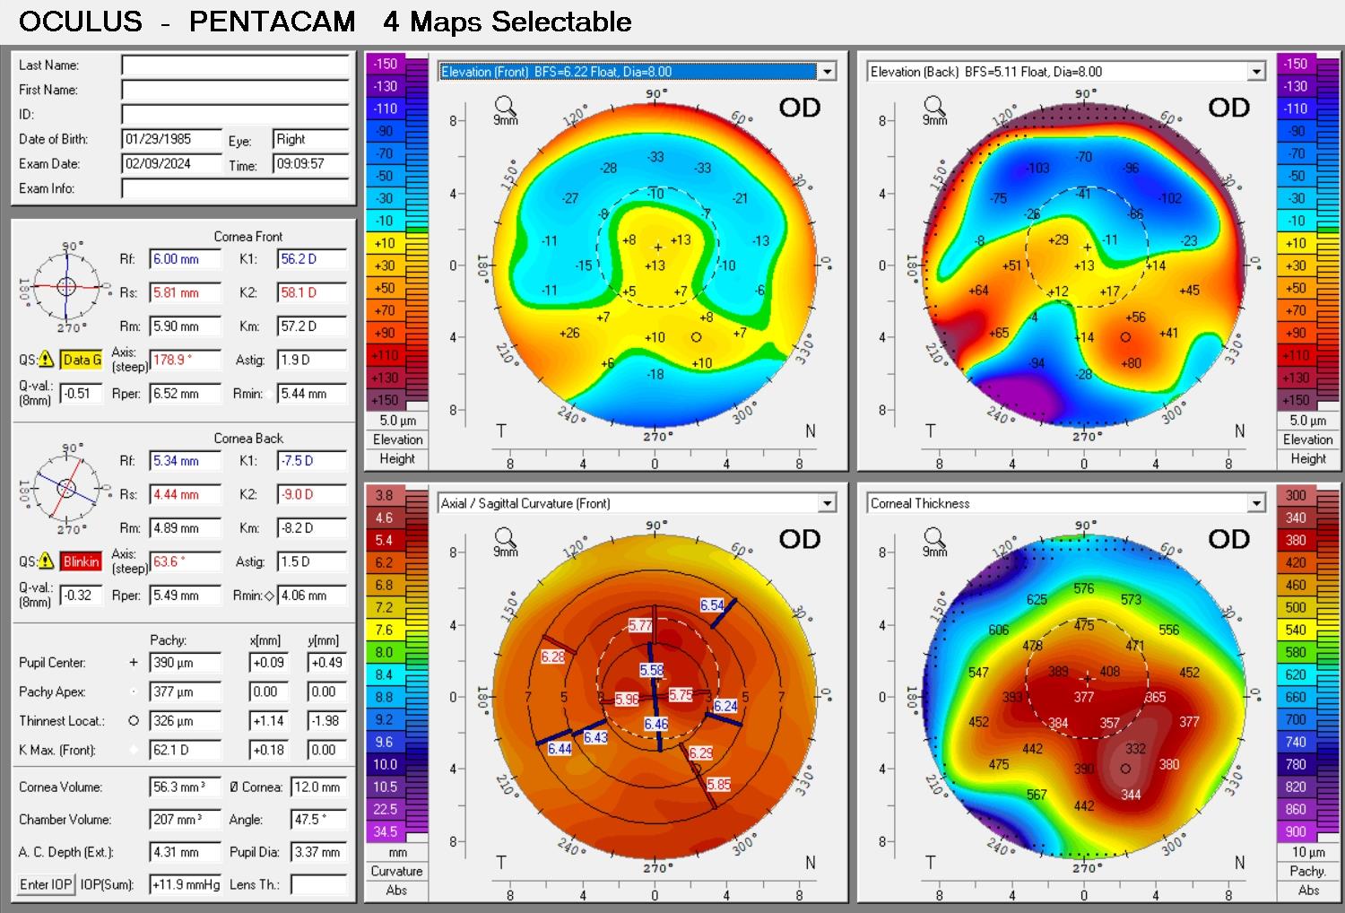Click the Last Name input field
The width and height of the screenshot is (1345, 913).
click(x=235, y=65)
